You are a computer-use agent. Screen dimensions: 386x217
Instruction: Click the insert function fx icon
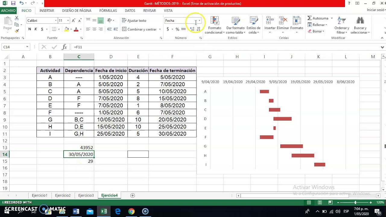64,47
